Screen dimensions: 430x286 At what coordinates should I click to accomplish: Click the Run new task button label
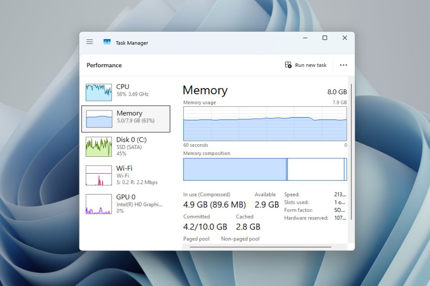[311, 65]
